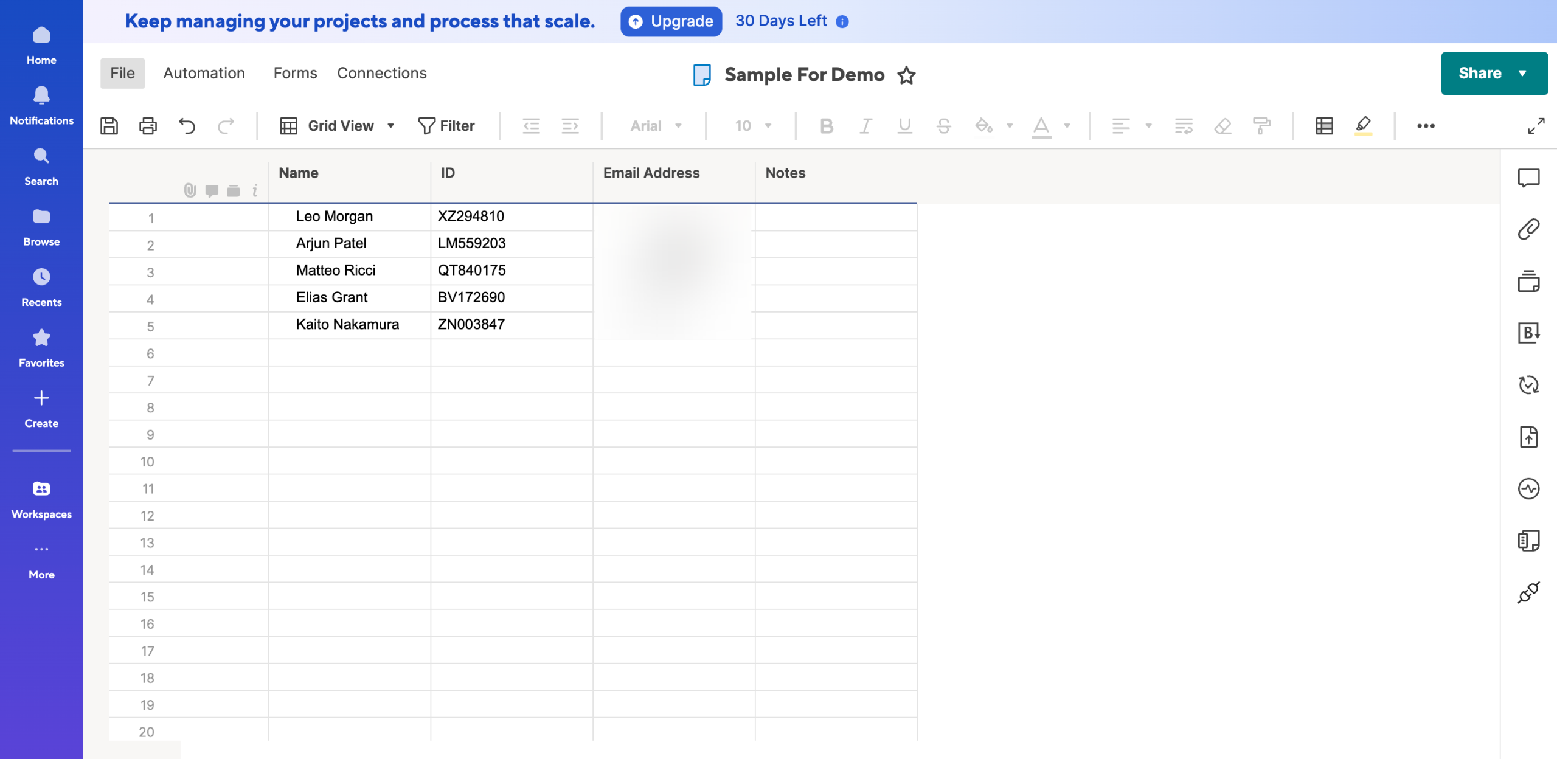
Task: Click the conditional formatting grid icon
Action: tap(1324, 126)
